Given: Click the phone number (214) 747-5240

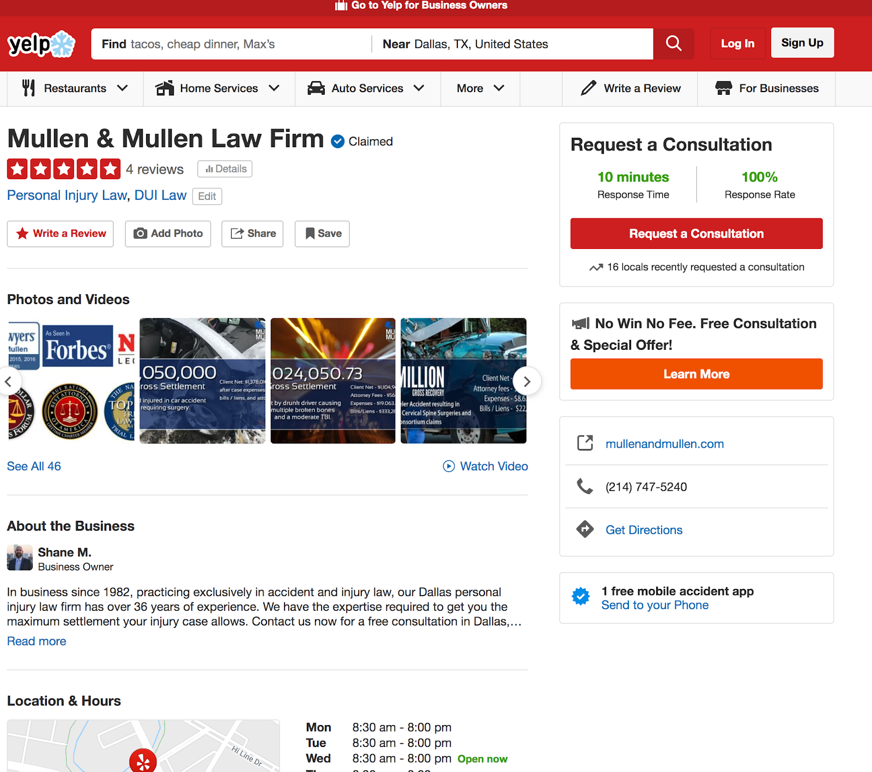Looking at the screenshot, I should (646, 487).
